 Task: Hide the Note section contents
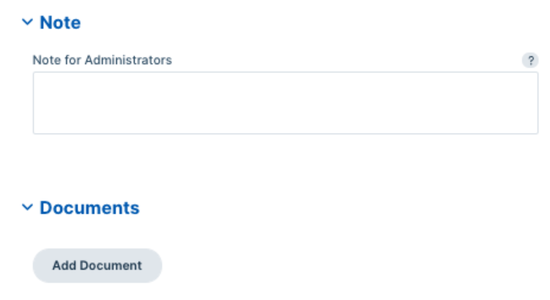tap(28, 22)
